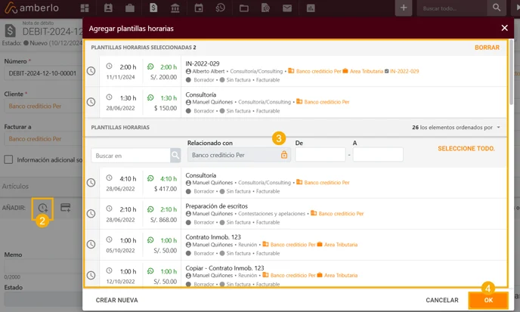
Task: Open the documents folder icon in the top bar
Action: 244,8
